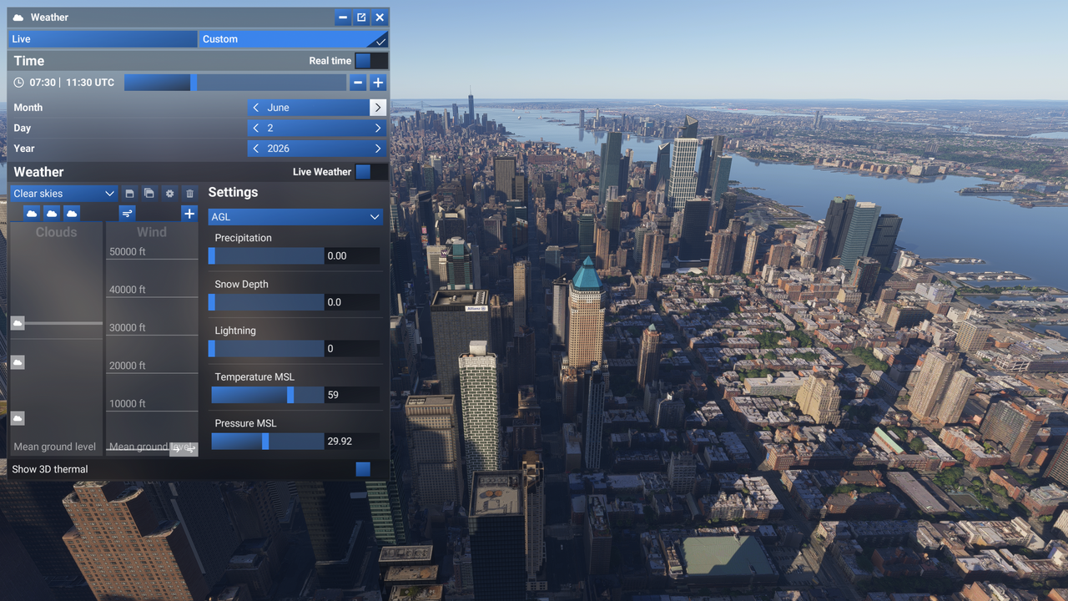
Task: Click the June month value
Action: click(279, 108)
